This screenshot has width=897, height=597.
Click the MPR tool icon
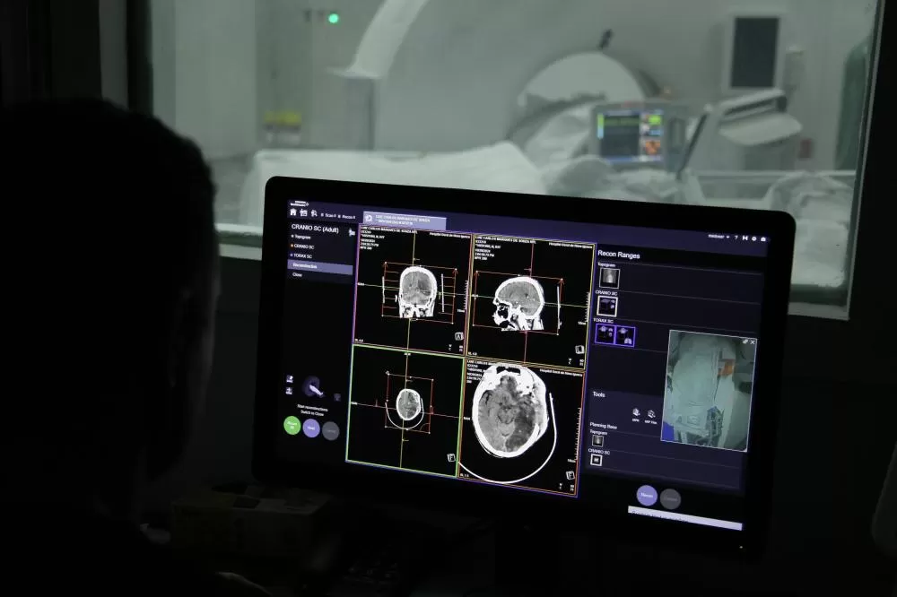tap(635, 413)
